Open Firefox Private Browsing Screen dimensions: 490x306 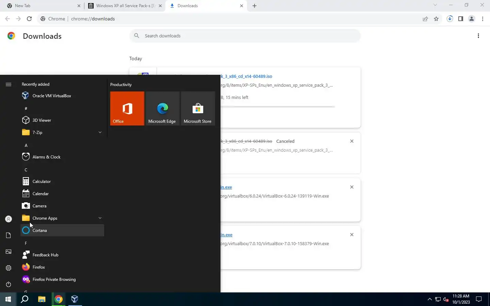(62, 279)
